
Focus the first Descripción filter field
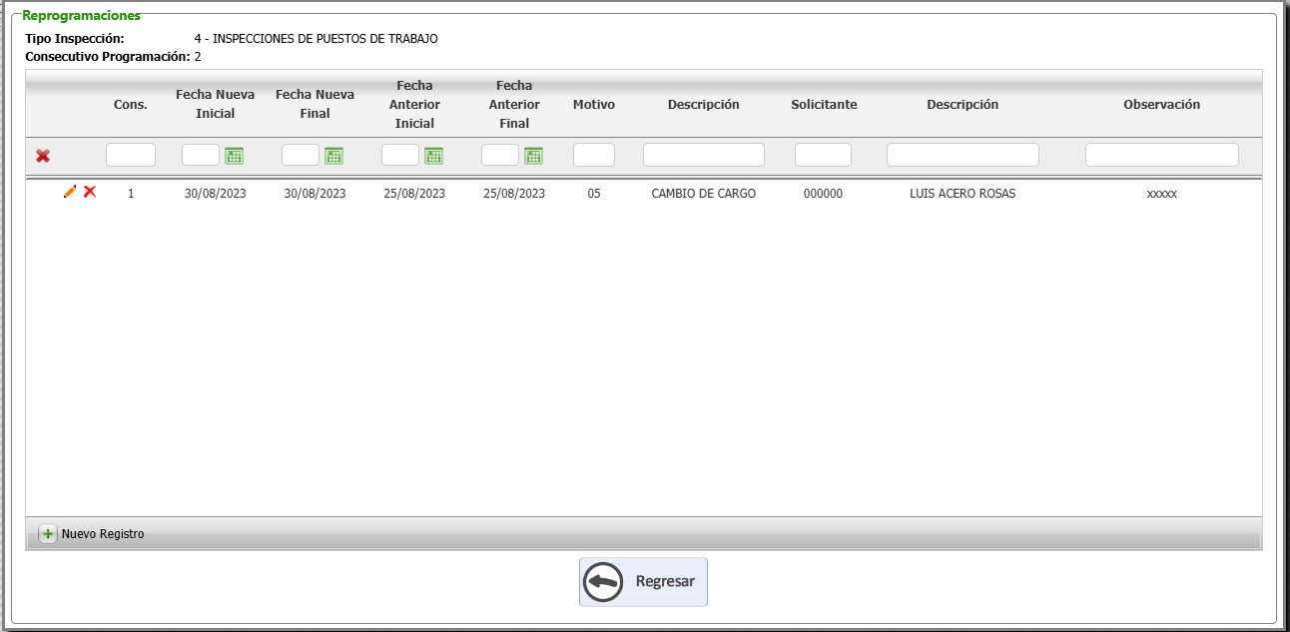704,155
